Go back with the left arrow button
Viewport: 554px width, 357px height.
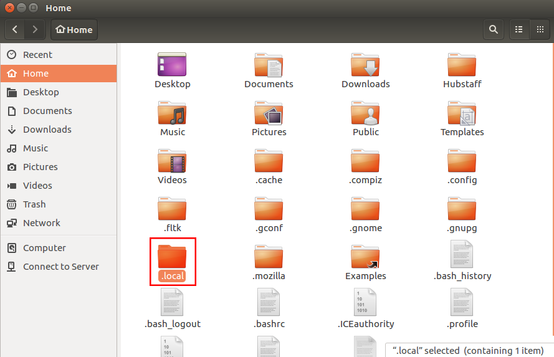(15, 30)
